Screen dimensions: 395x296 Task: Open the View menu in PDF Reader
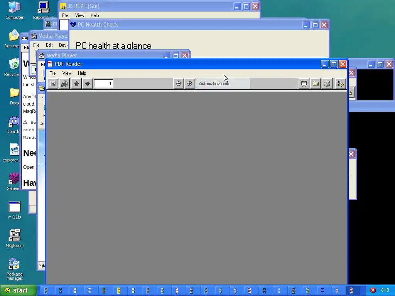67,73
